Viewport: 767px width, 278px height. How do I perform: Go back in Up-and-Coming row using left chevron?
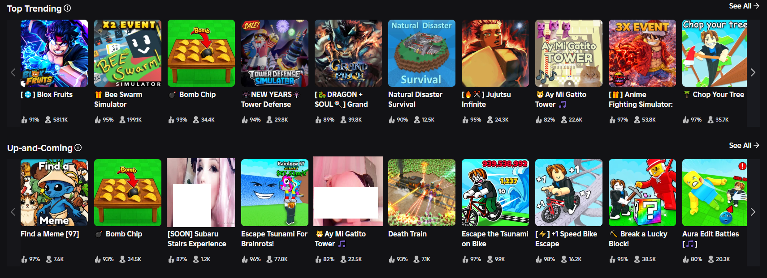click(x=13, y=212)
